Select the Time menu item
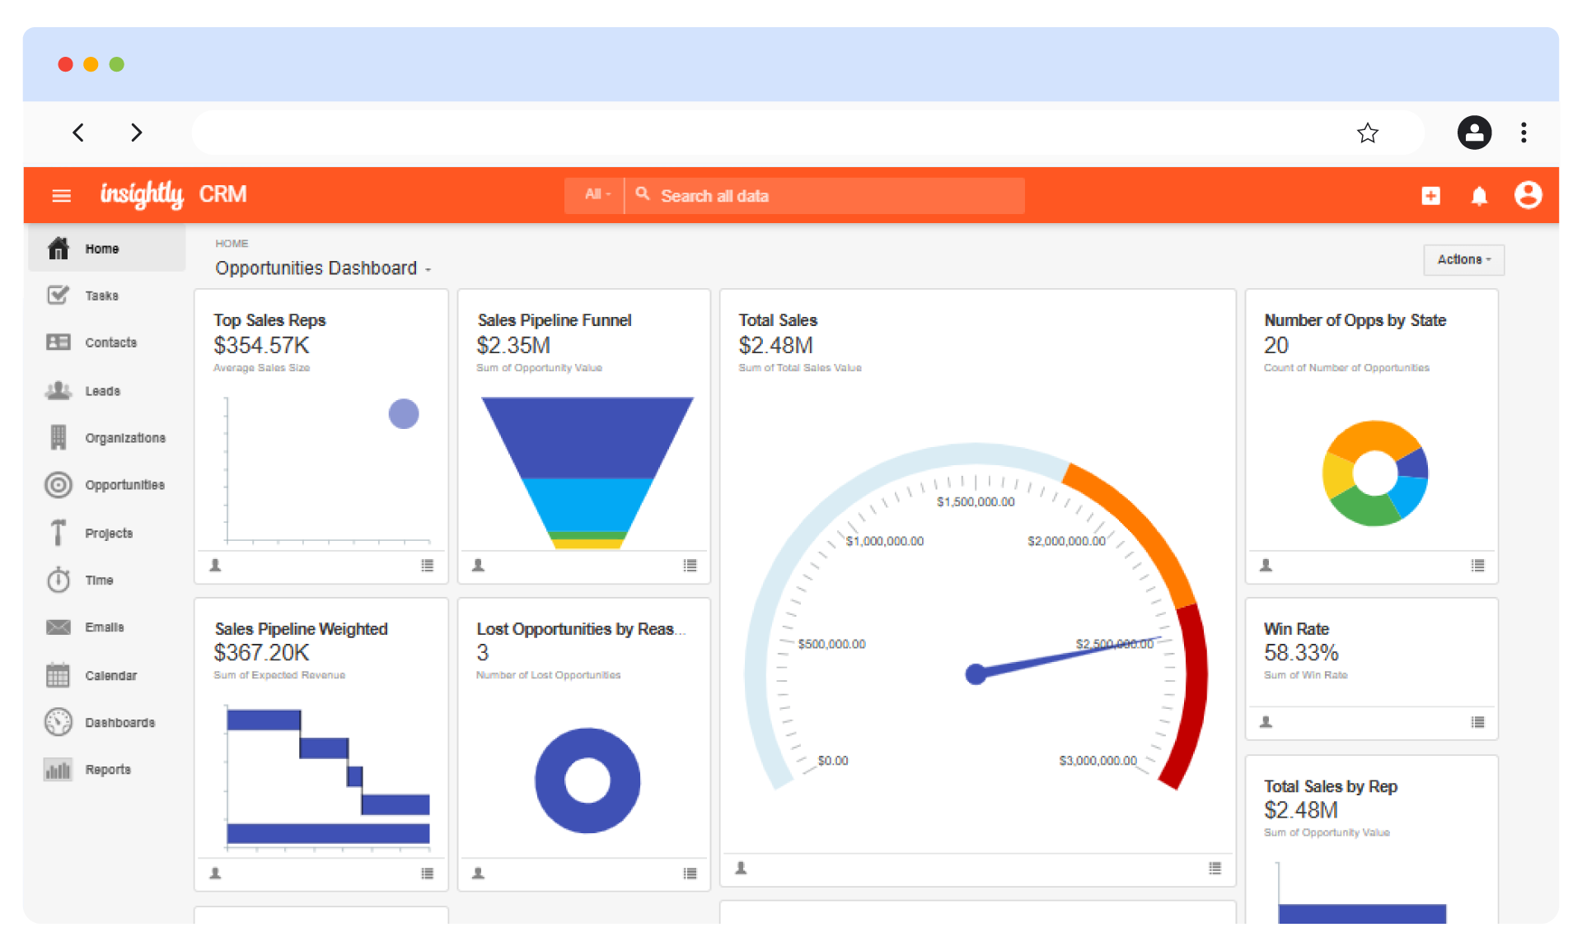Viewport: 1582px width, 946px height. coord(98,579)
